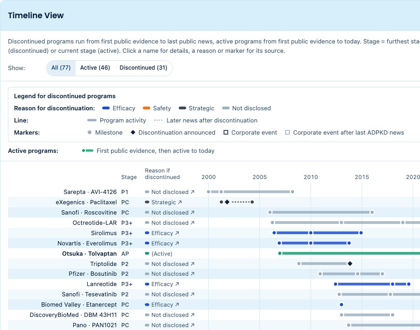The height and width of the screenshot is (330, 420).
Task: Show only Discontinued (31) programs
Action: (x=143, y=68)
